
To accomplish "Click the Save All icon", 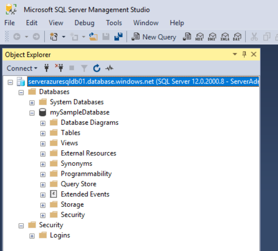I will click(x=118, y=36).
